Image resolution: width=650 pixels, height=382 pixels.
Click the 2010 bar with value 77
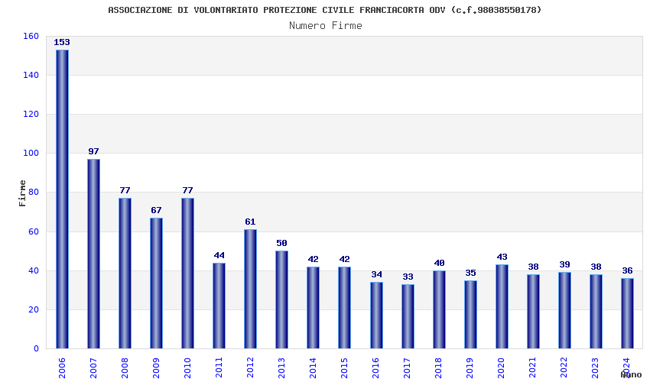188,273
